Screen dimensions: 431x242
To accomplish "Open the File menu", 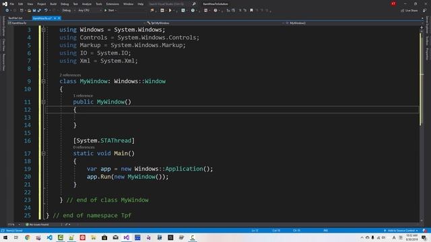I will tap(12, 4).
